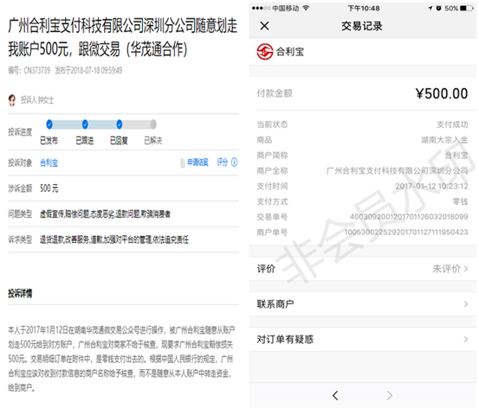479x408 pixels.
Task: Tap the transaction number 4003092001201701126032018099
Action: click(x=409, y=217)
